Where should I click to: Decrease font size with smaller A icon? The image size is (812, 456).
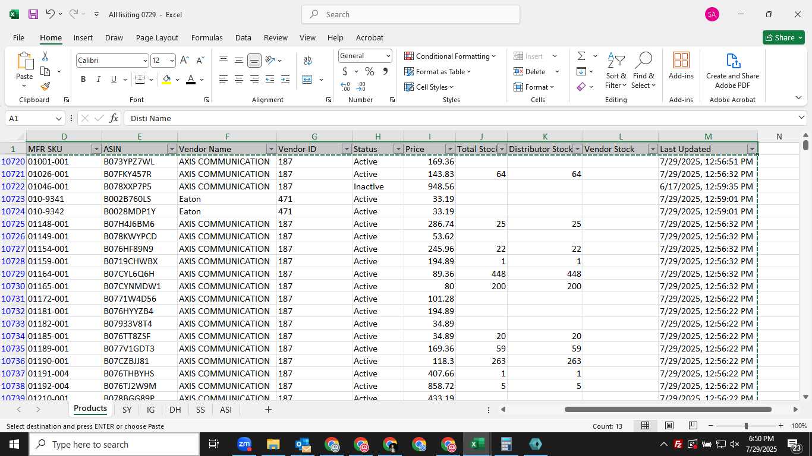click(200, 61)
